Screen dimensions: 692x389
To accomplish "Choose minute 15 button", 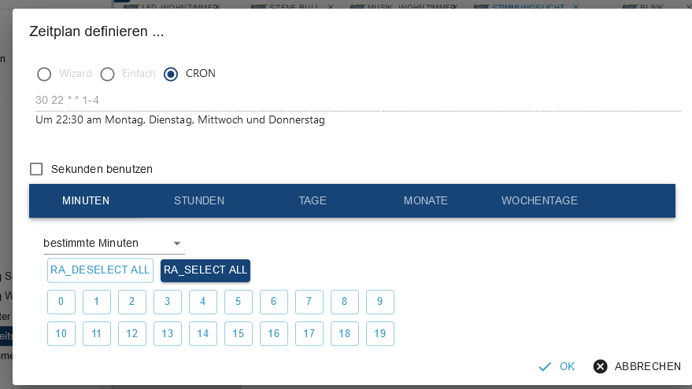I will click(x=239, y=333).
